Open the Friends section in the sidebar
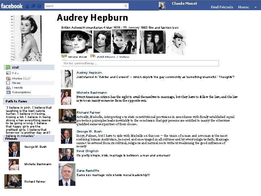 click(17, 87)
